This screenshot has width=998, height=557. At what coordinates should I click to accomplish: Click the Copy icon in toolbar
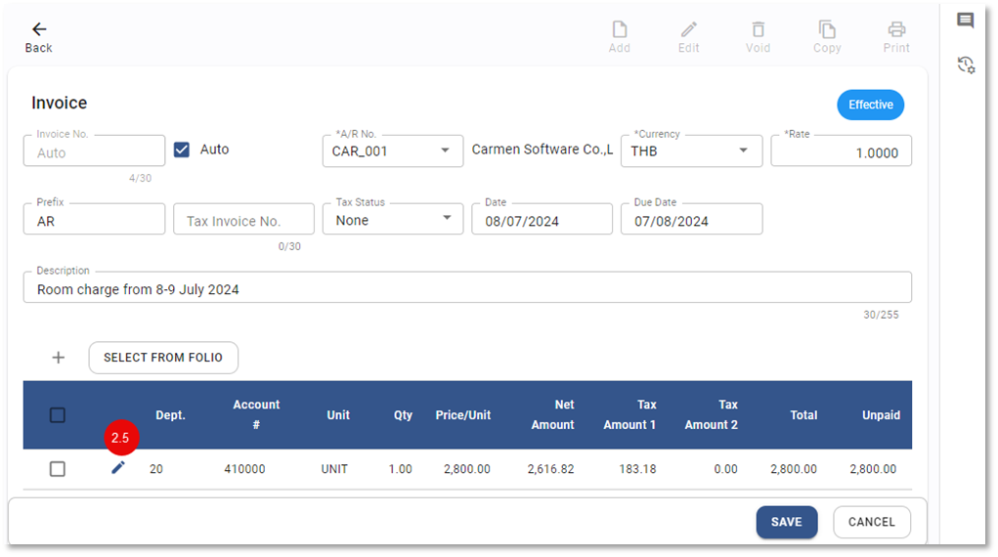click(x=827, y=29)
